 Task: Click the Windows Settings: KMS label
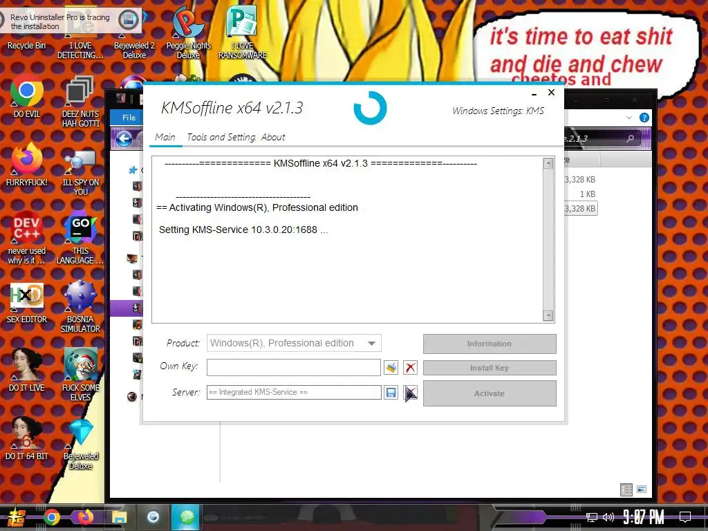tap(498, 111)
